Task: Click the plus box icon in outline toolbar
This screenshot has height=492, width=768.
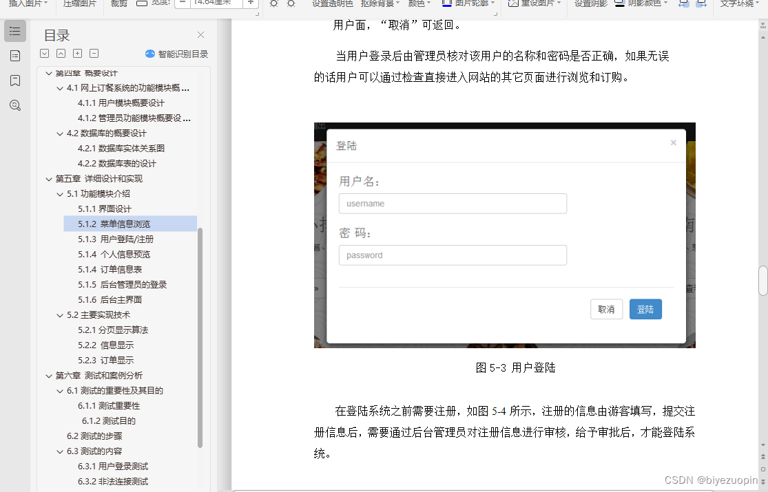Action: point(77,54)
